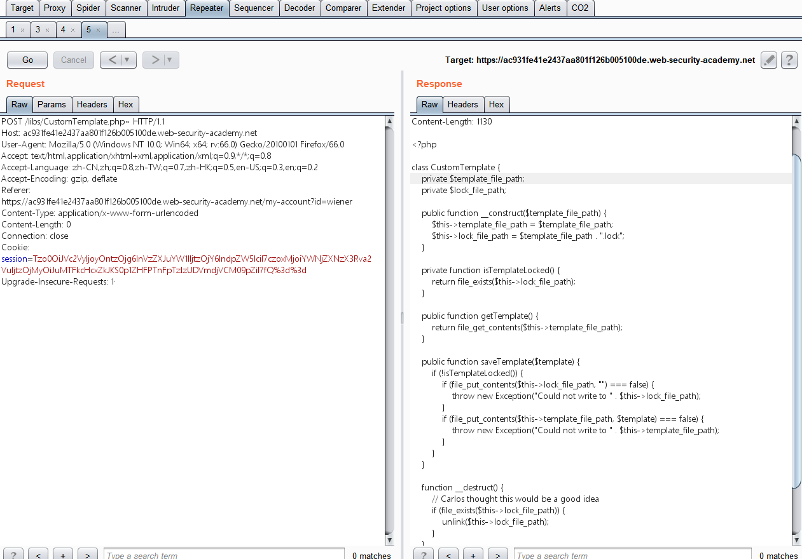Open the Scanner tab
The image size is (802, 559).
(x=126, y=8)
